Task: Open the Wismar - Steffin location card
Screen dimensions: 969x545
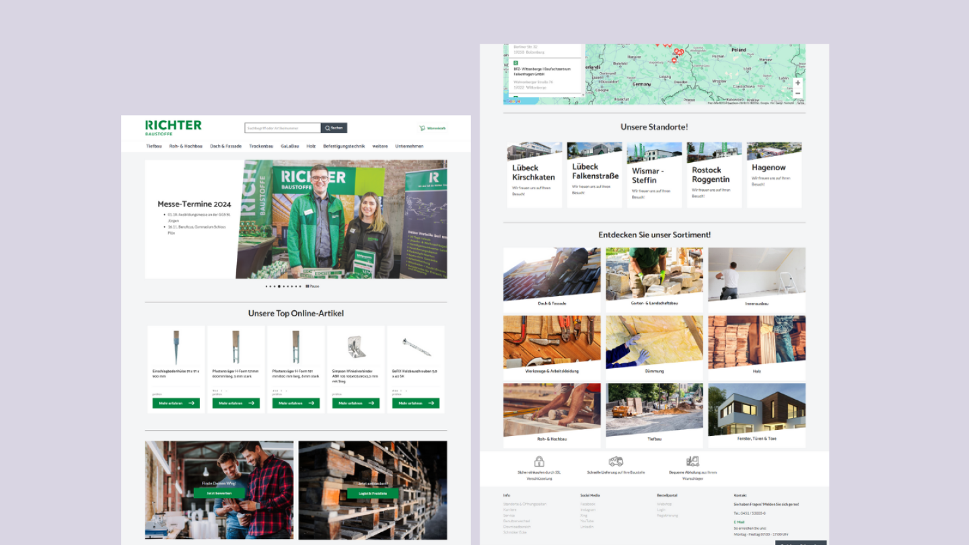Action: [x=654, y=175]
